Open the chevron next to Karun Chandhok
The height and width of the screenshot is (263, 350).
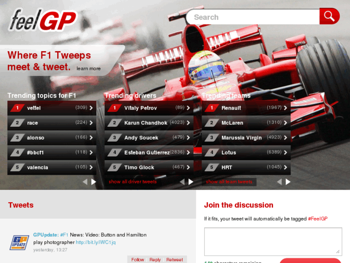click(188, 123)
